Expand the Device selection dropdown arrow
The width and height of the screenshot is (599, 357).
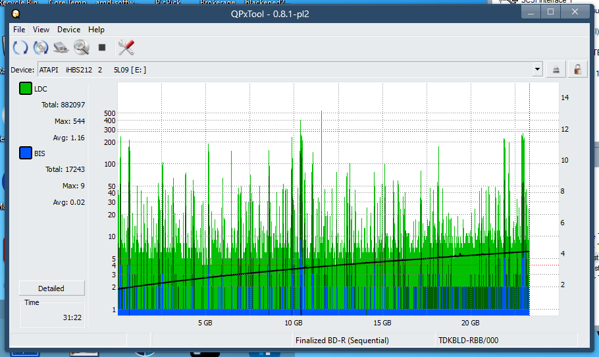point(538,70)
